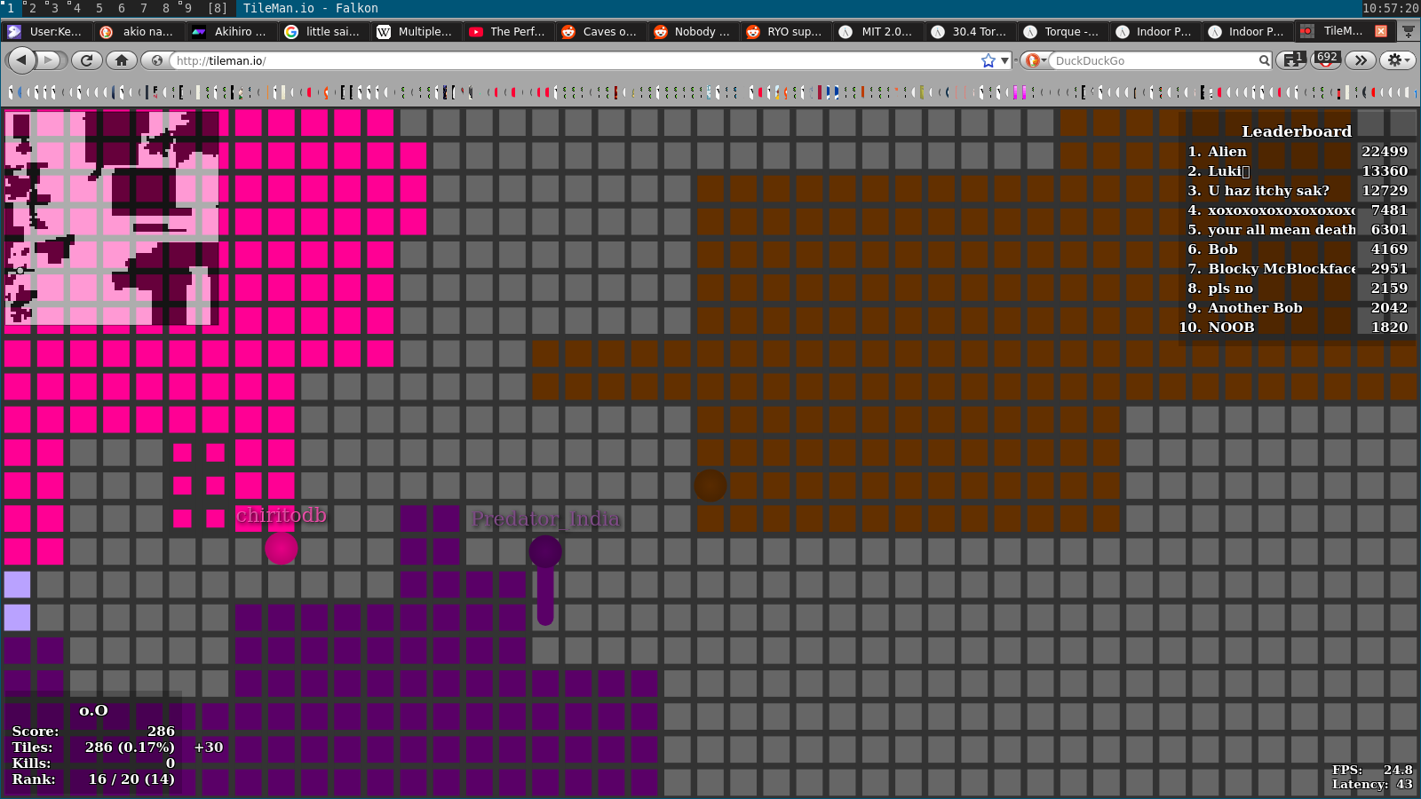Open the downloads button showing 1
The height and width of the screenshot is (799, 1421).
click(x=1292, y=59)
